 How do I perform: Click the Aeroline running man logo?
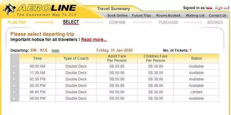(9, 9)
